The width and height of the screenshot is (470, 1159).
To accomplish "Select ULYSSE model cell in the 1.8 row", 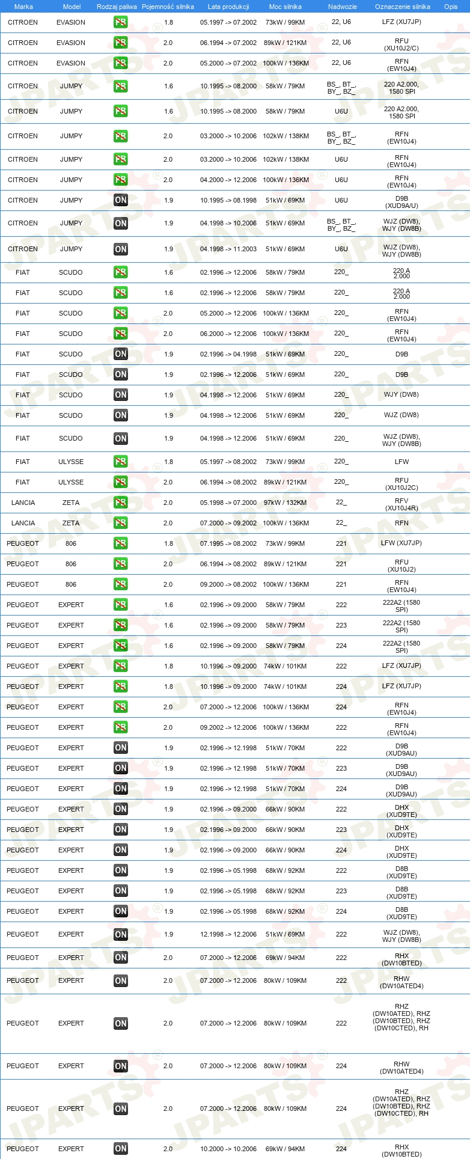I will click(x=71, y=462).
